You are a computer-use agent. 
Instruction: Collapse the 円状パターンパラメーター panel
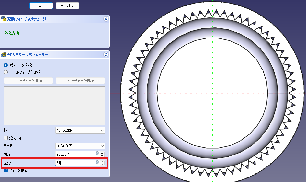point(106,55)
